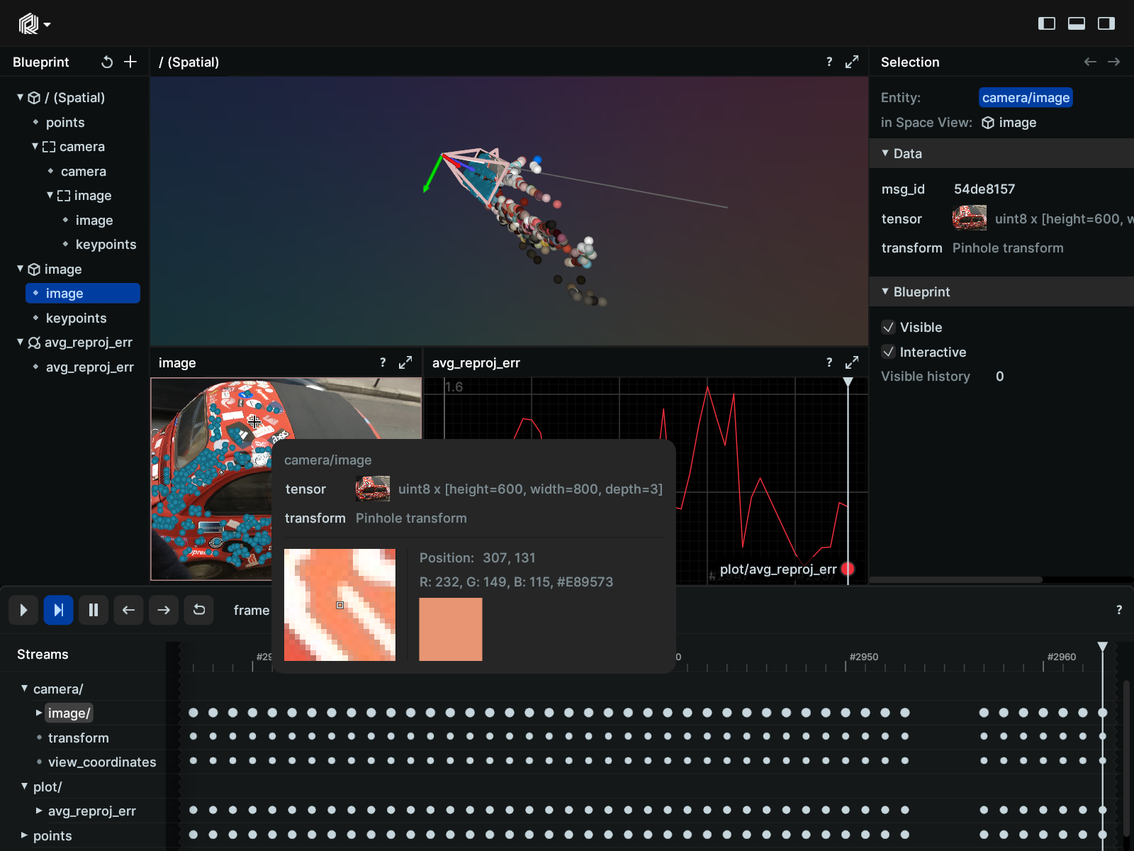Click the zoomed pixel preview in tooltip
Screen dimensions: 1134x851
pyautogui.click(x=339, y=605)
